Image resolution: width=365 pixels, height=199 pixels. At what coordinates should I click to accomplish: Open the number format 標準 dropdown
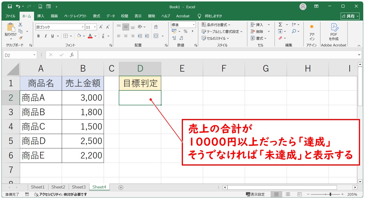coord(193,25)
